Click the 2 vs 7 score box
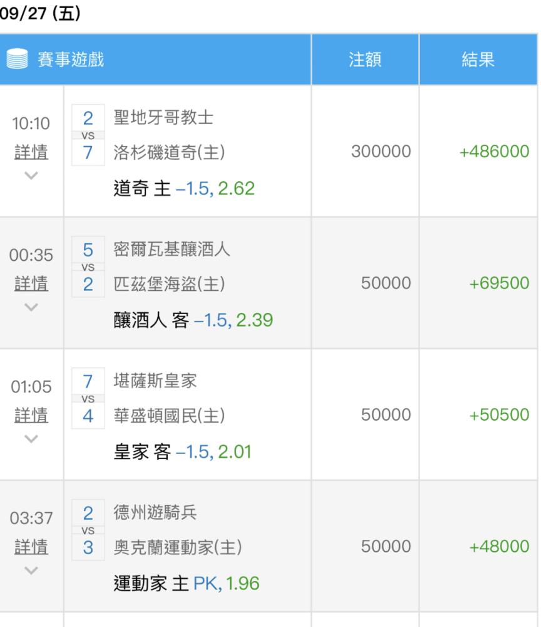Screen dimensions: 549x627 click(88, 135)
